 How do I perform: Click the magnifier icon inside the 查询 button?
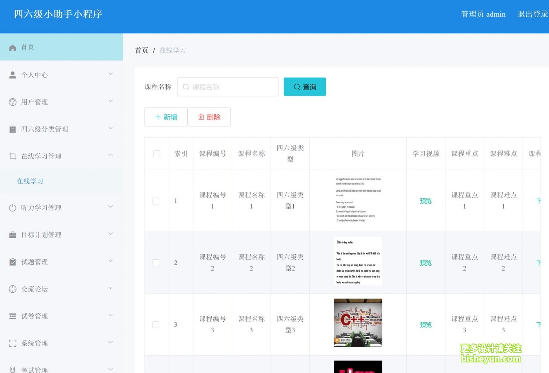tap(297, 87)
